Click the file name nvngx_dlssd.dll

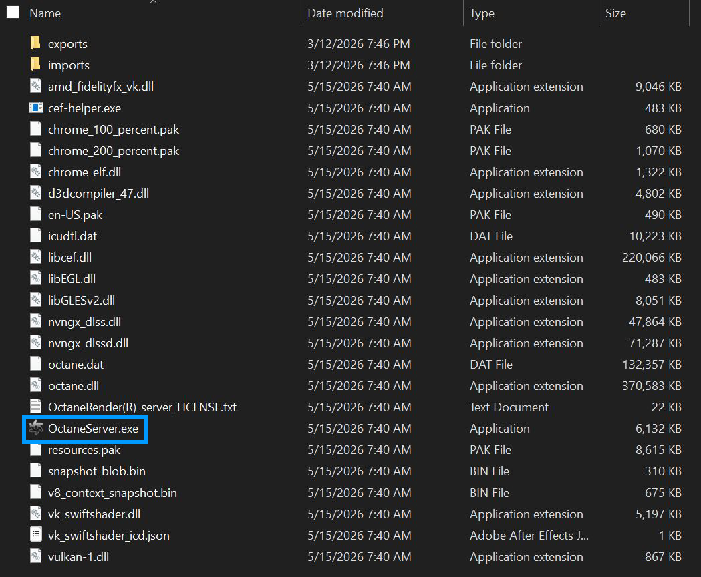pos(88,343)
